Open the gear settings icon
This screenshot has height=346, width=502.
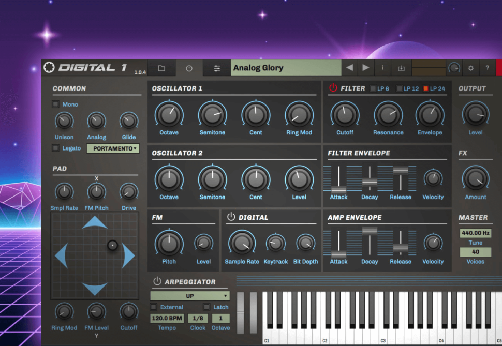pos(470,68)
